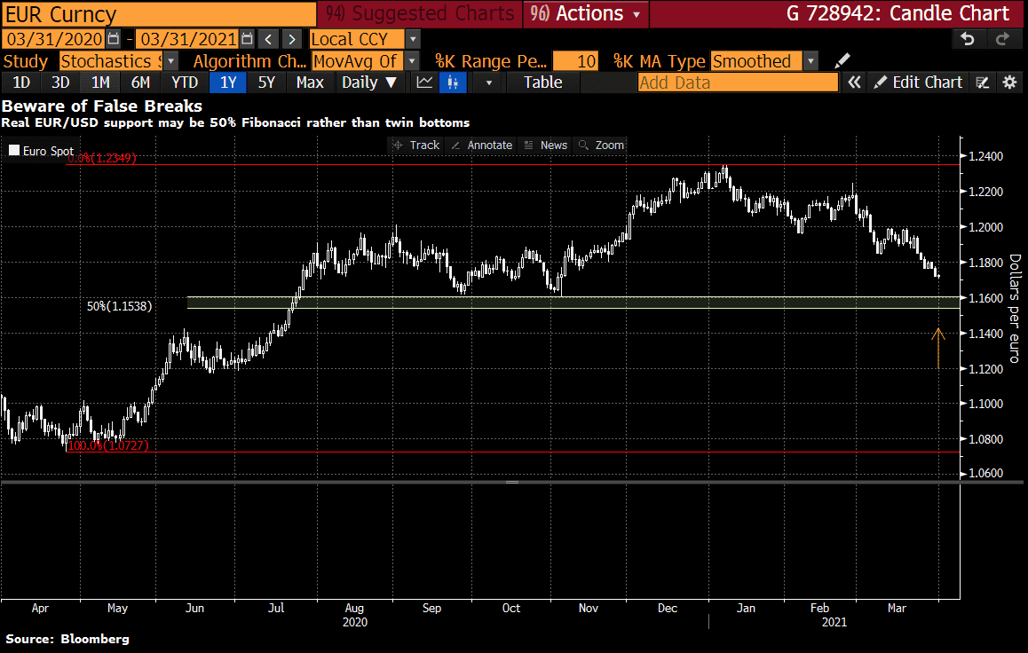Click the 1.2000 price axis label
Image resolution: width=1028 pixels, height=653 pixels.
click(x=985, y=227)
